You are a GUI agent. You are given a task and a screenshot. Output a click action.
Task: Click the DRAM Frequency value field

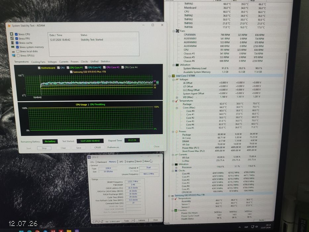pos(133,182)
